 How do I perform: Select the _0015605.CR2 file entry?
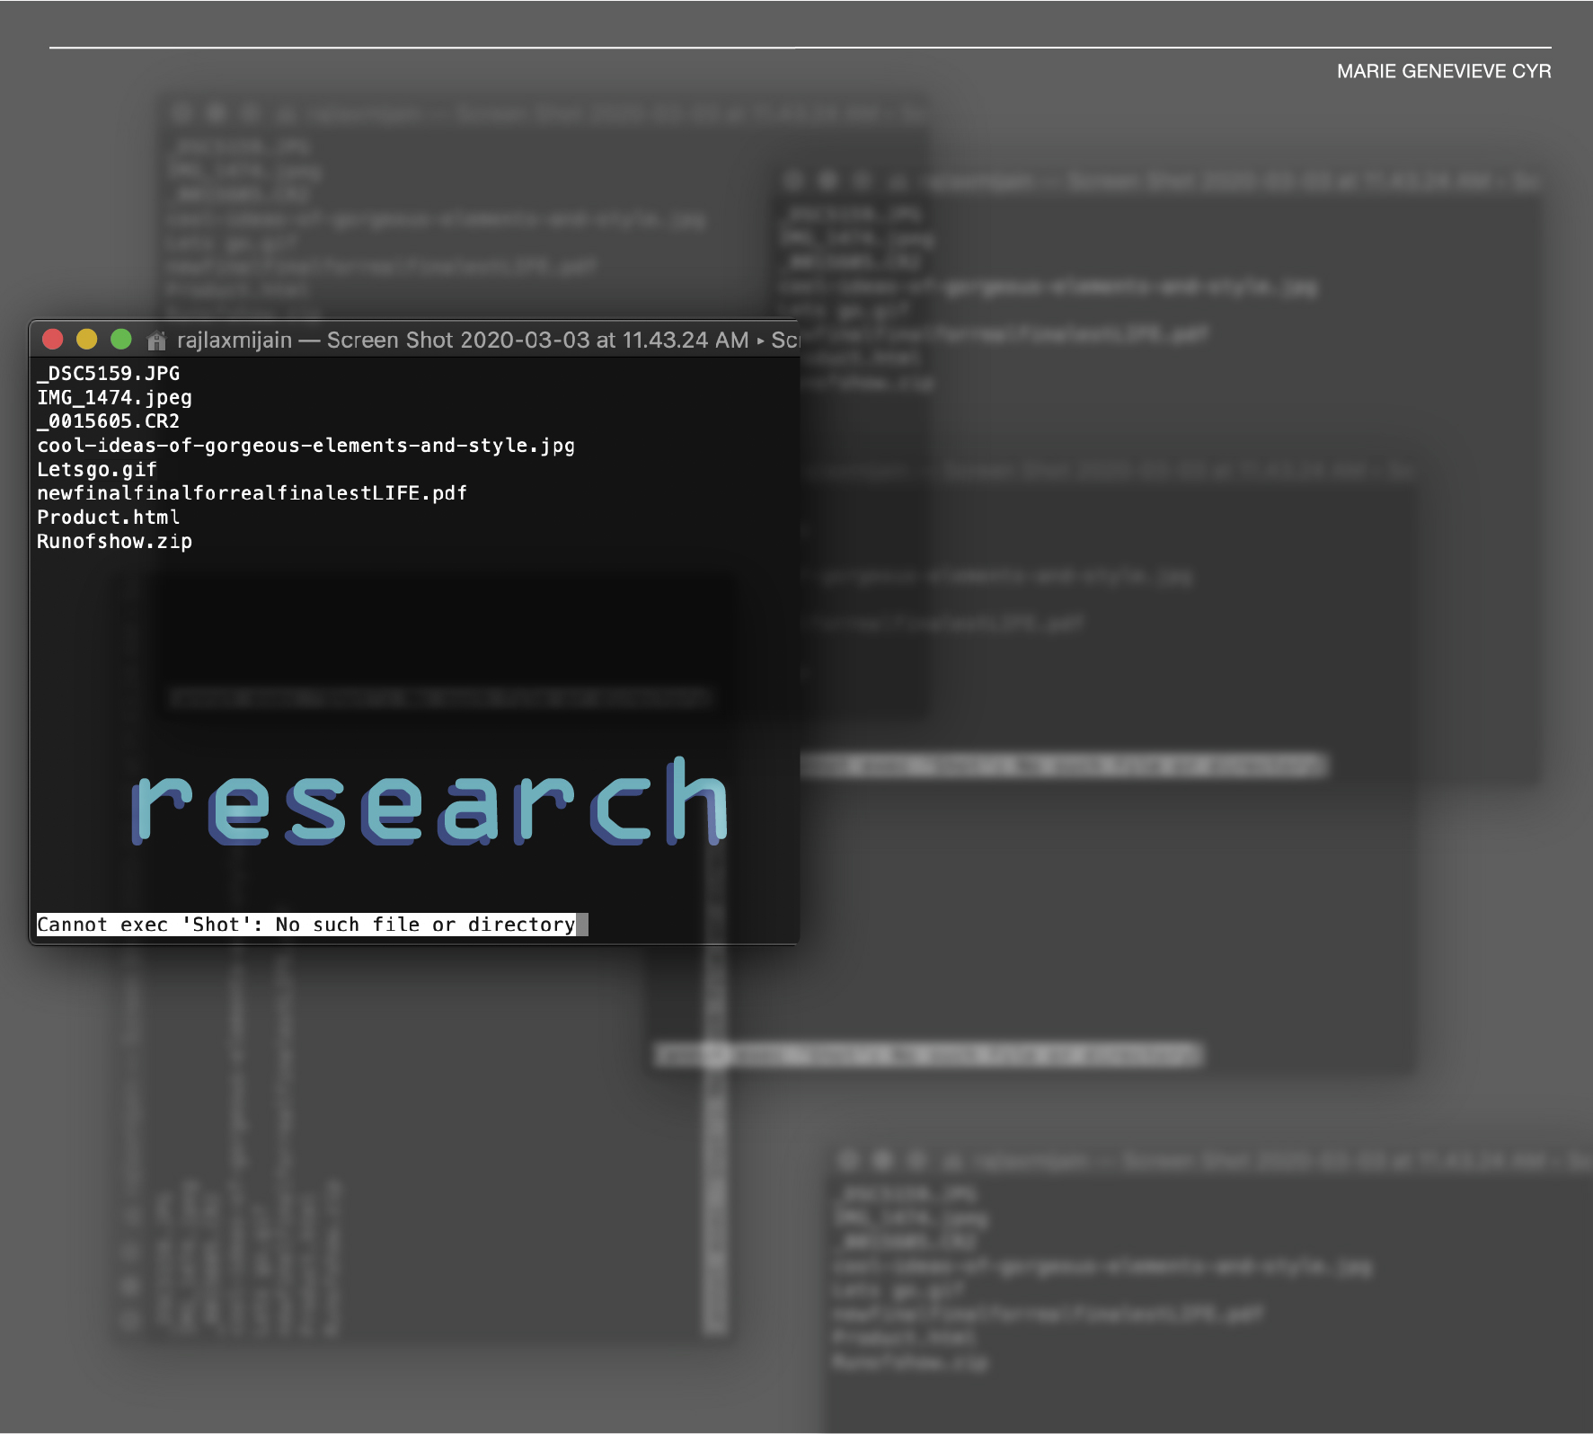click(x=108, y=421)
